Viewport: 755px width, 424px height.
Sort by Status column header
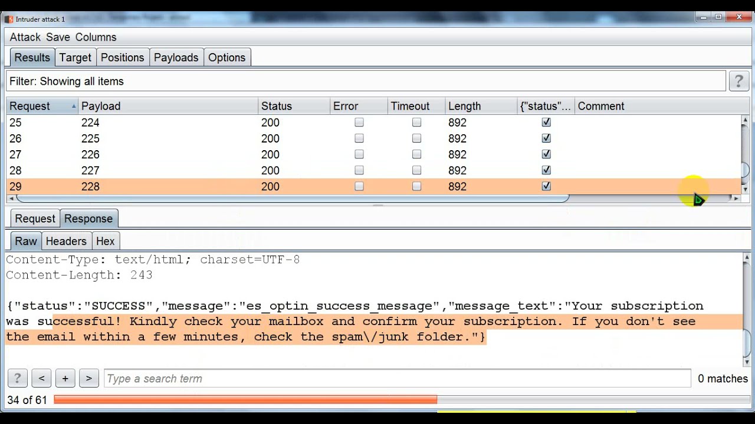tap(294, 106)
